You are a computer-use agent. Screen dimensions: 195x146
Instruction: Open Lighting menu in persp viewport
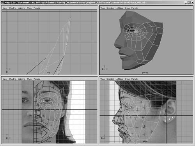pyautogui.click(x=119, y=8)
